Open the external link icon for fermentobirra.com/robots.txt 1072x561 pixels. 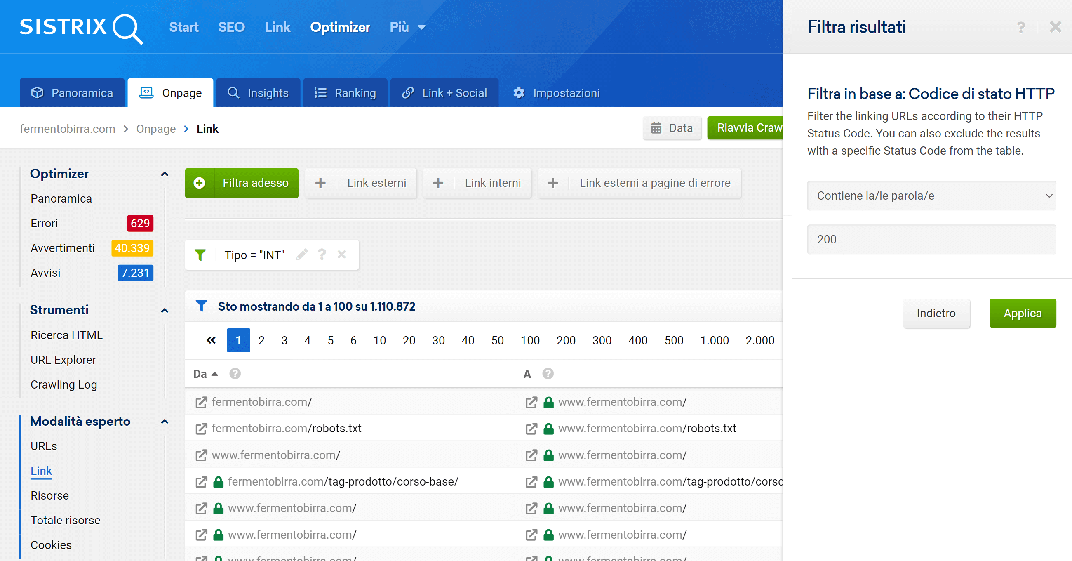(201, 429)
